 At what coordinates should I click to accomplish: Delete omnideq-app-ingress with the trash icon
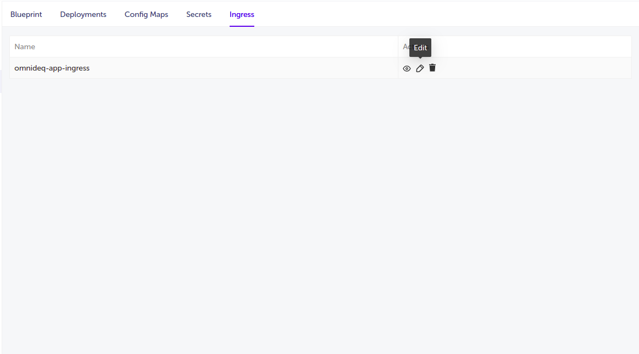(x=432, y=68)
